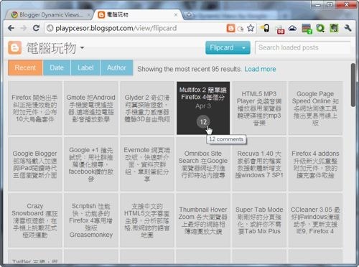
Task: Open the Chrome wrench settings menu
Action: tap(348, 28)
